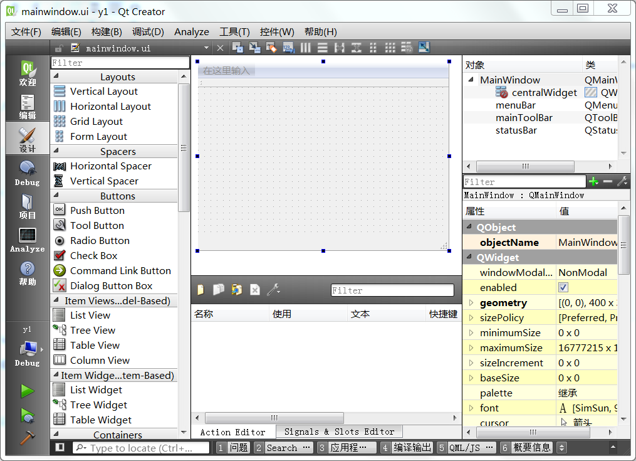Collapse the MainWindow object tree node
The image size is (636, 461).
pos(471,80)
